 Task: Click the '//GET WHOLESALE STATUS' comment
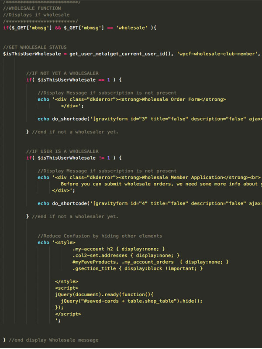[35, 47]
